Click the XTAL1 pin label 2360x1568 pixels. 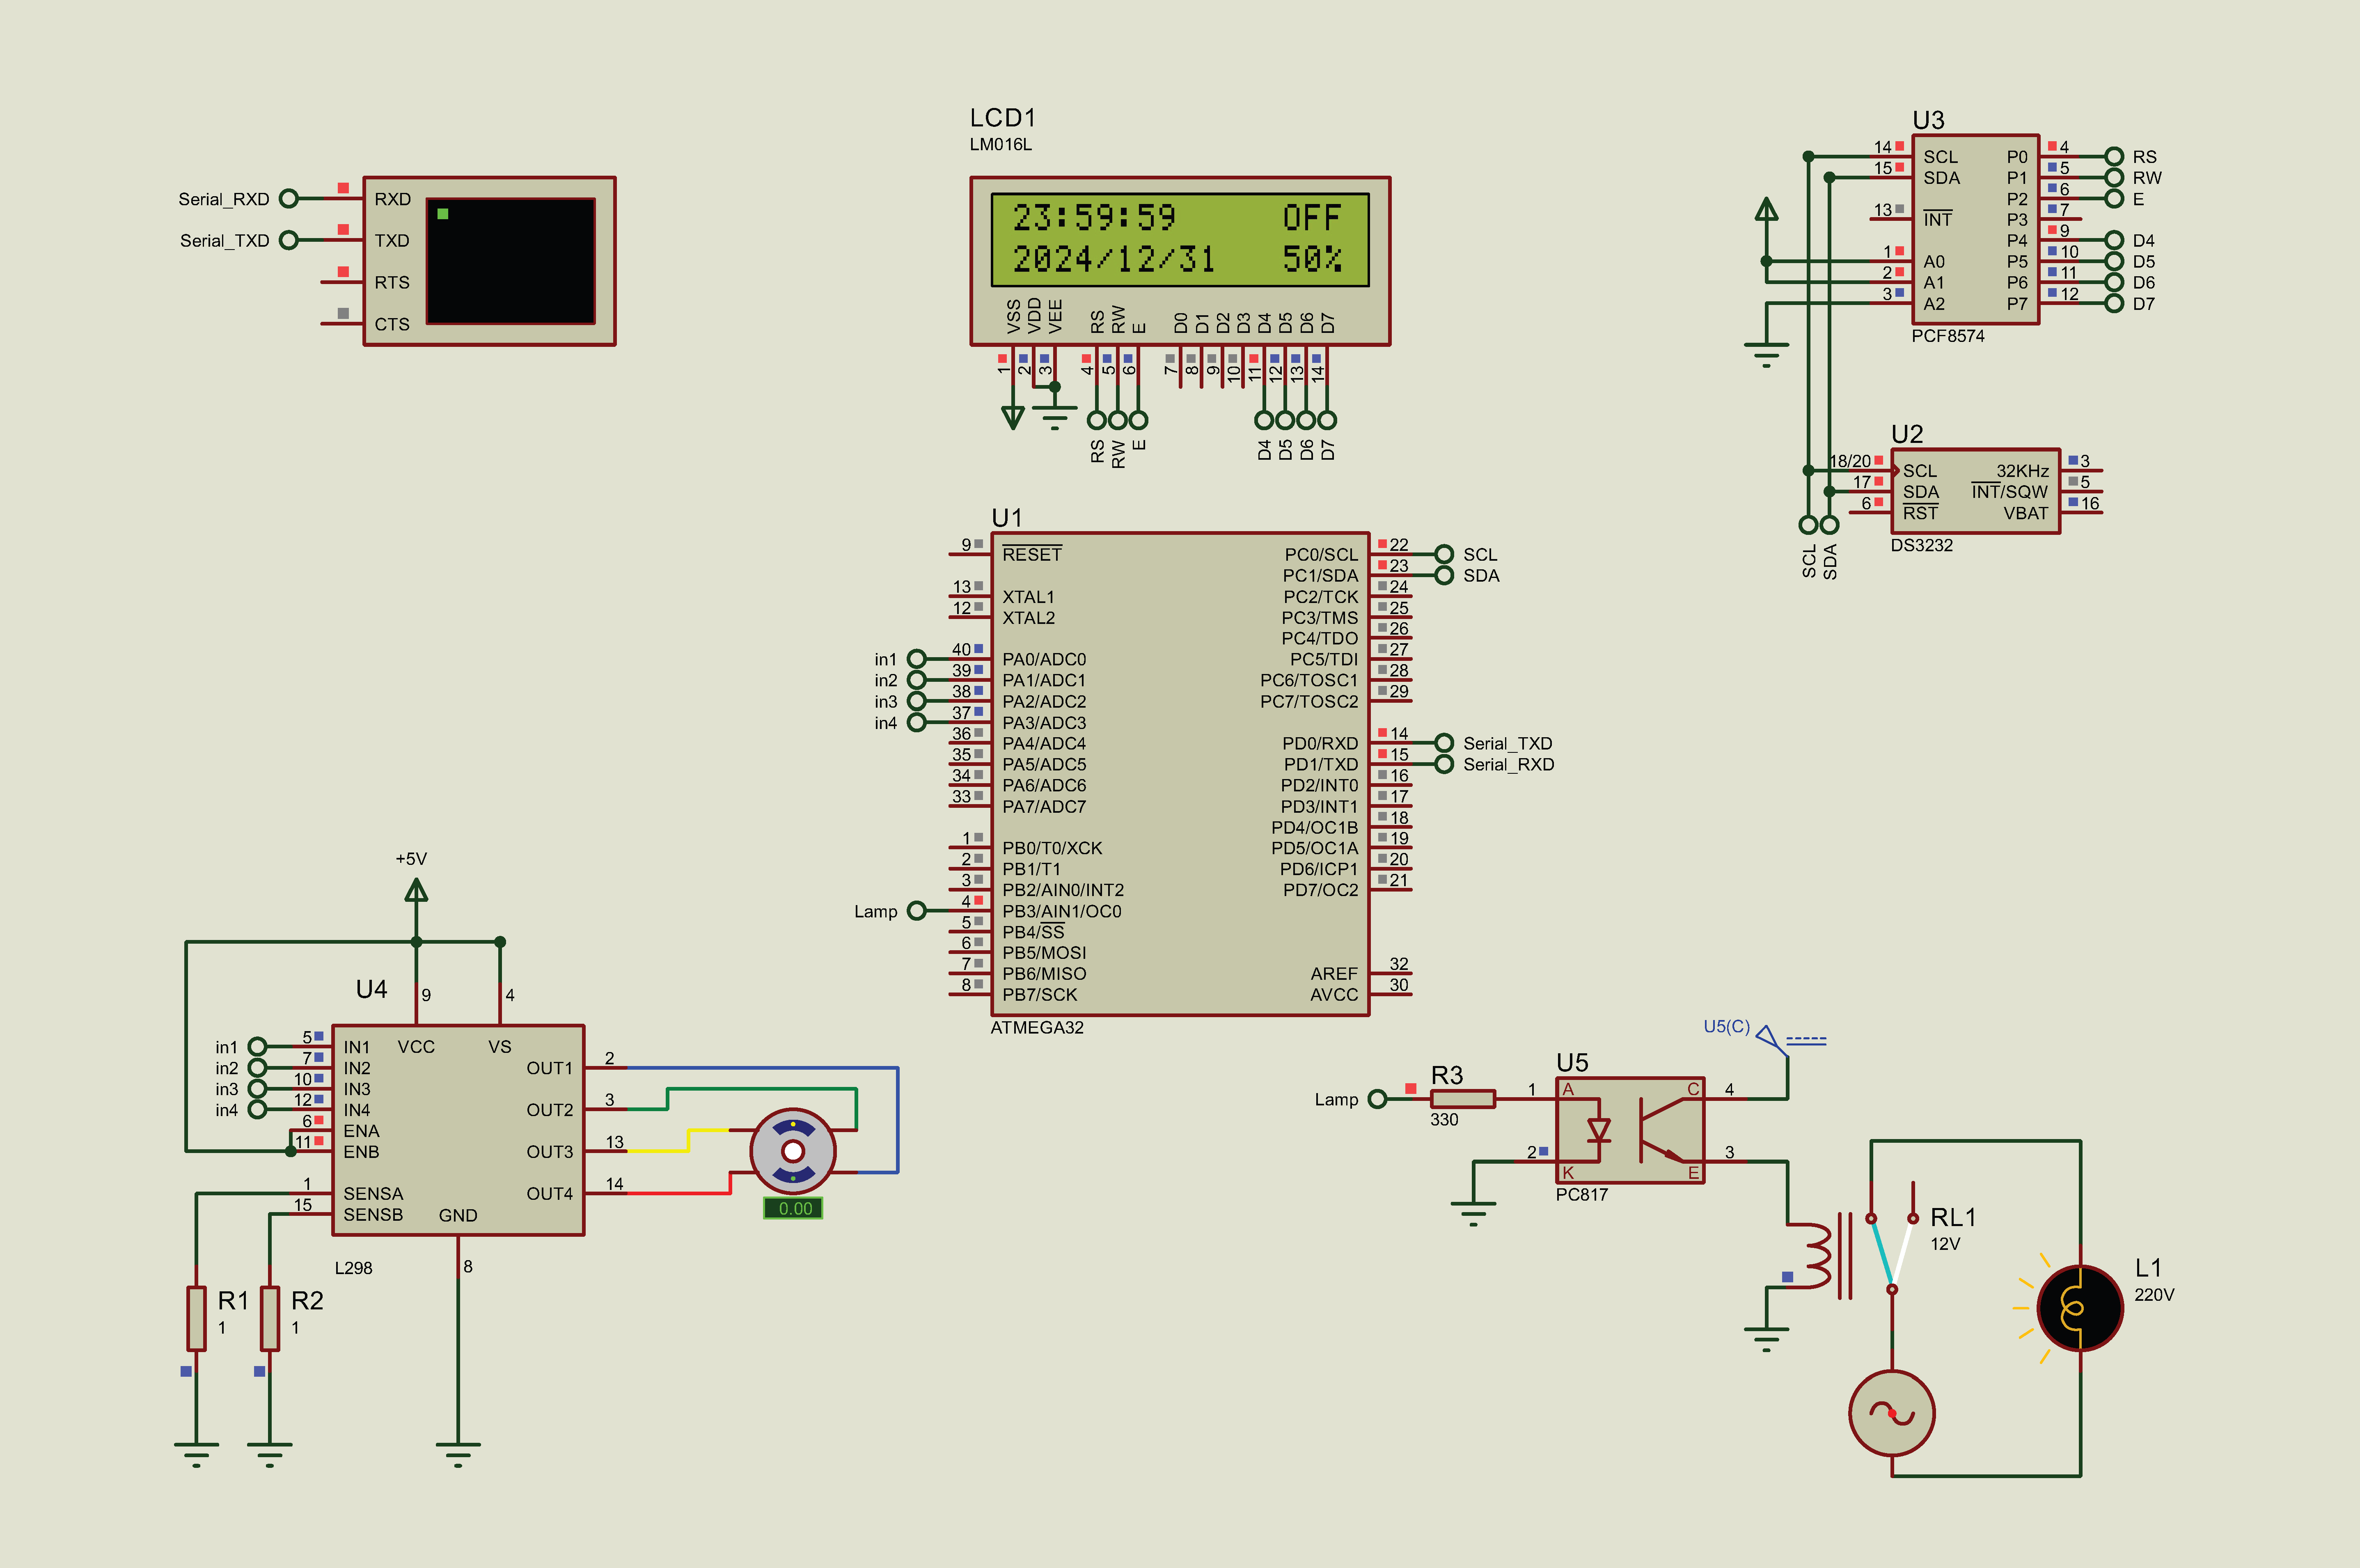coord(1028,596)
